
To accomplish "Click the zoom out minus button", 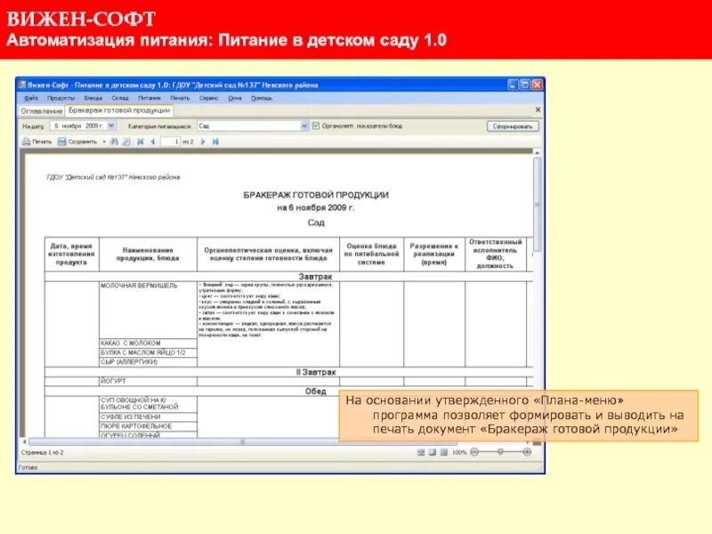I will (x=474, y=452).
